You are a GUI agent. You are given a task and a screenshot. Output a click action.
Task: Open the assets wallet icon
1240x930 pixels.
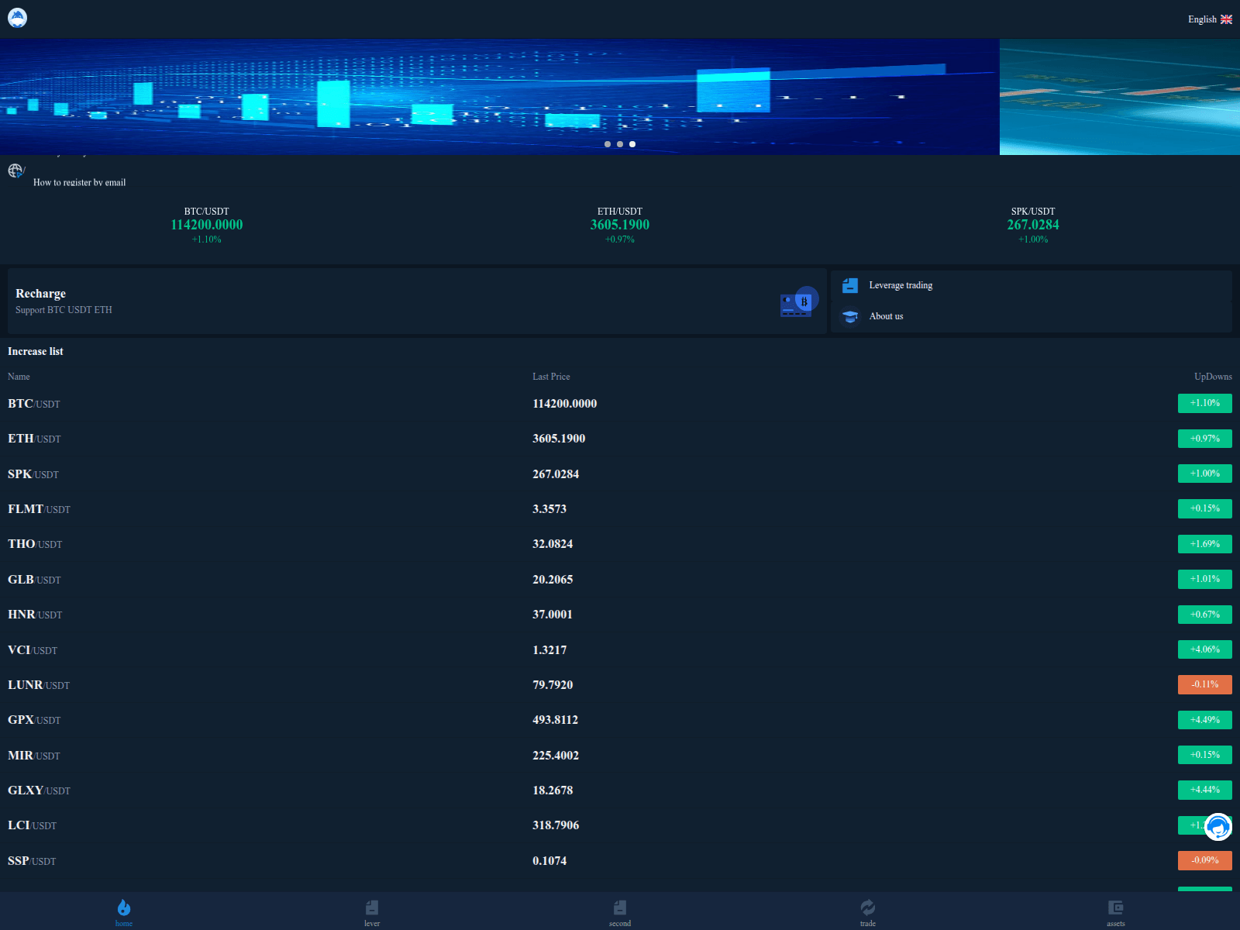pyautogui.click(x=1116, y=906)
